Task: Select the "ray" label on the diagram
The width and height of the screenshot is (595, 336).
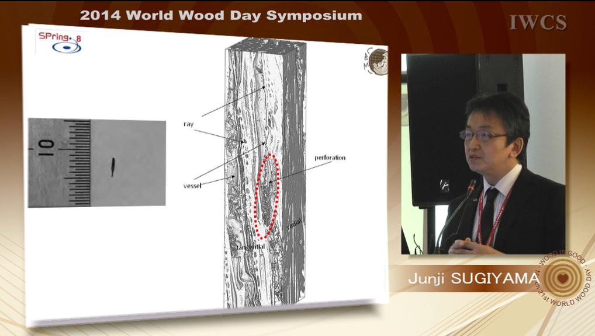Action: click(x=188, y=124)
